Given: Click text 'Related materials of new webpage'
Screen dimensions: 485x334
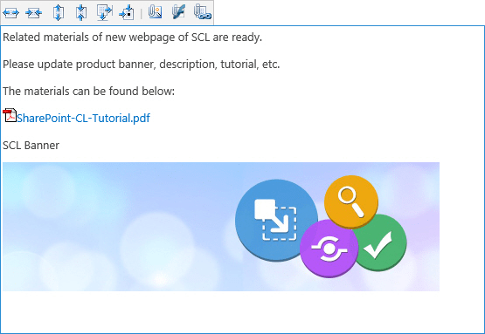Looking at the screenshot, I should 89,37.
